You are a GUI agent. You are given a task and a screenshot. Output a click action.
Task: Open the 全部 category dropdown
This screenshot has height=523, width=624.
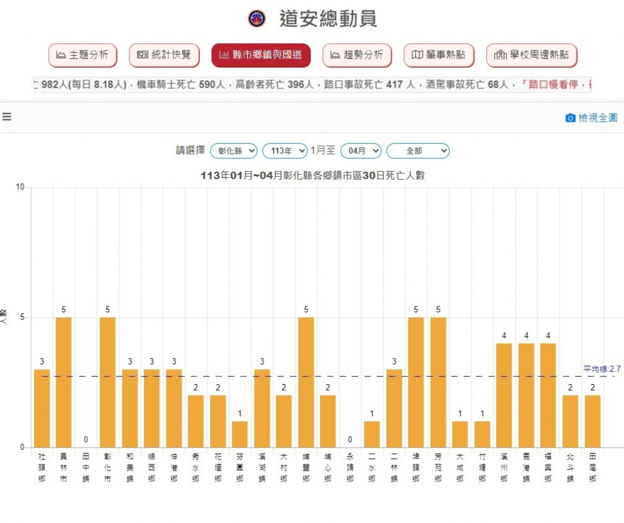coord(418,150)
